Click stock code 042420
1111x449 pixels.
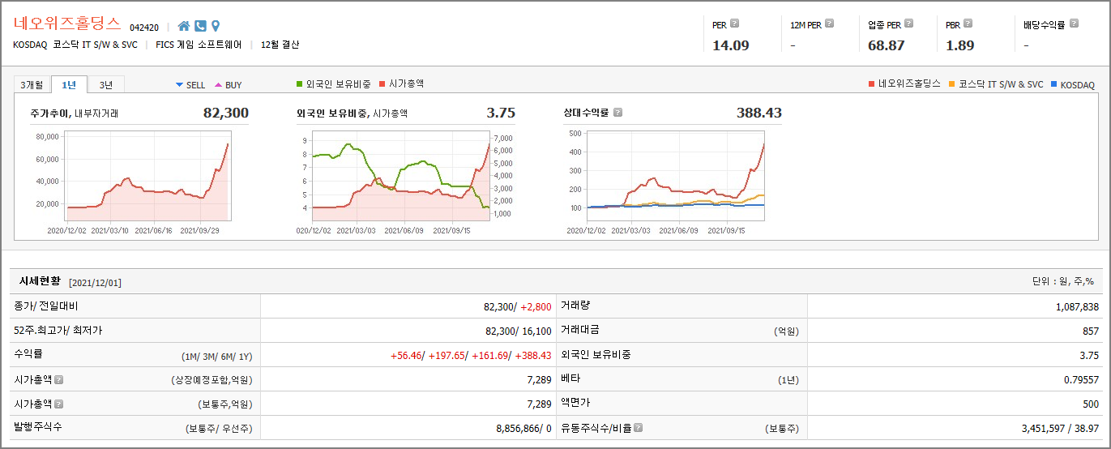(x=144, y=28)
